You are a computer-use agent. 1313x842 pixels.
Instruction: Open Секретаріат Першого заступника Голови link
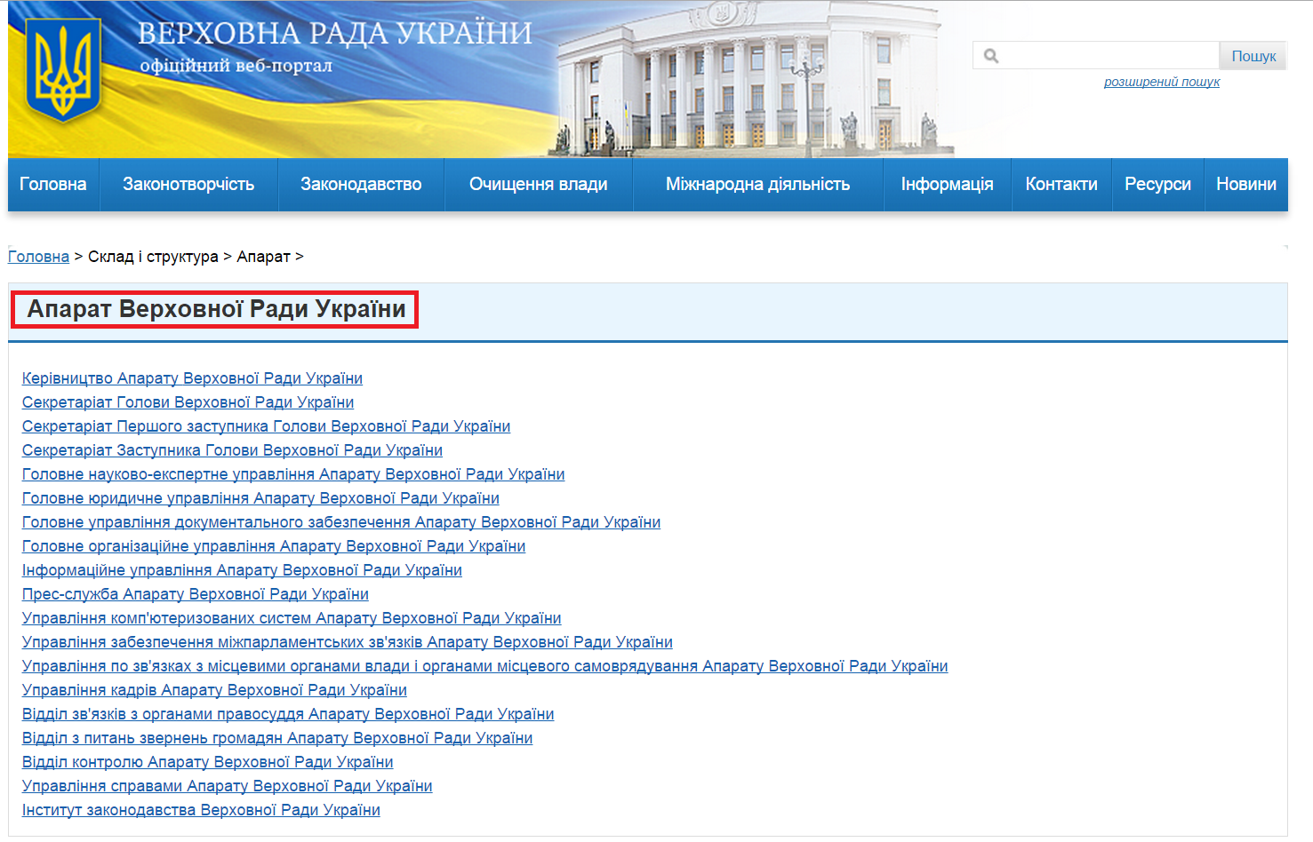point(266,426)
